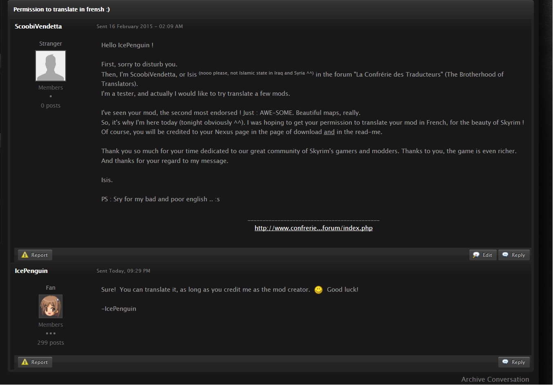Click the 'Sent Today, 09:29 PM' timestamp
Image resolution: width=553 pixels, height=385 pixels.
click(x=123, y=271)
